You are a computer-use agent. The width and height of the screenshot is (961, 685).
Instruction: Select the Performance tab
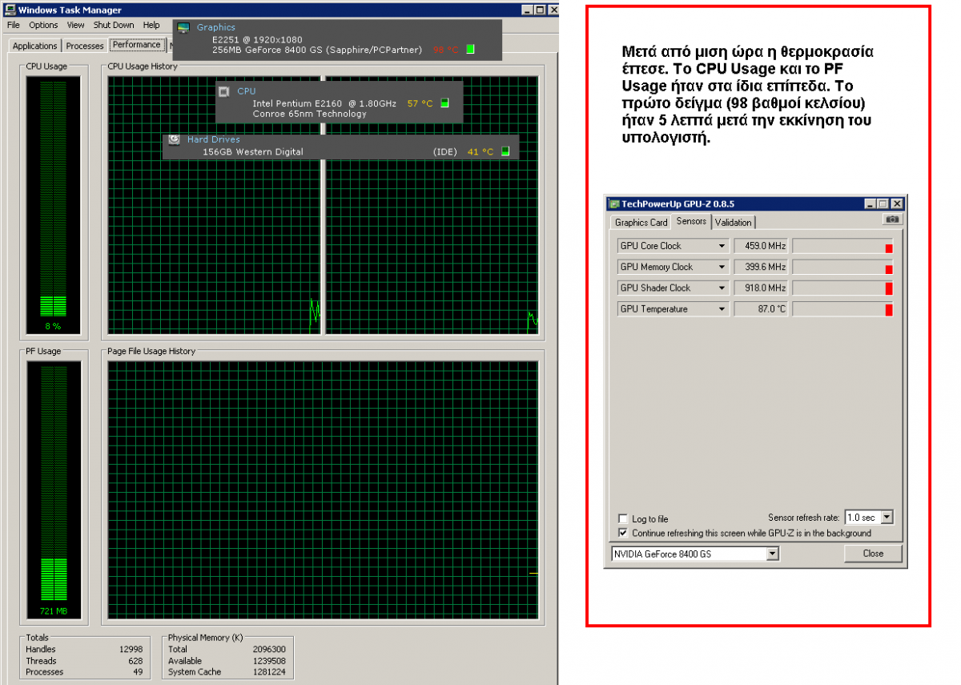click(x=136, y=44)
